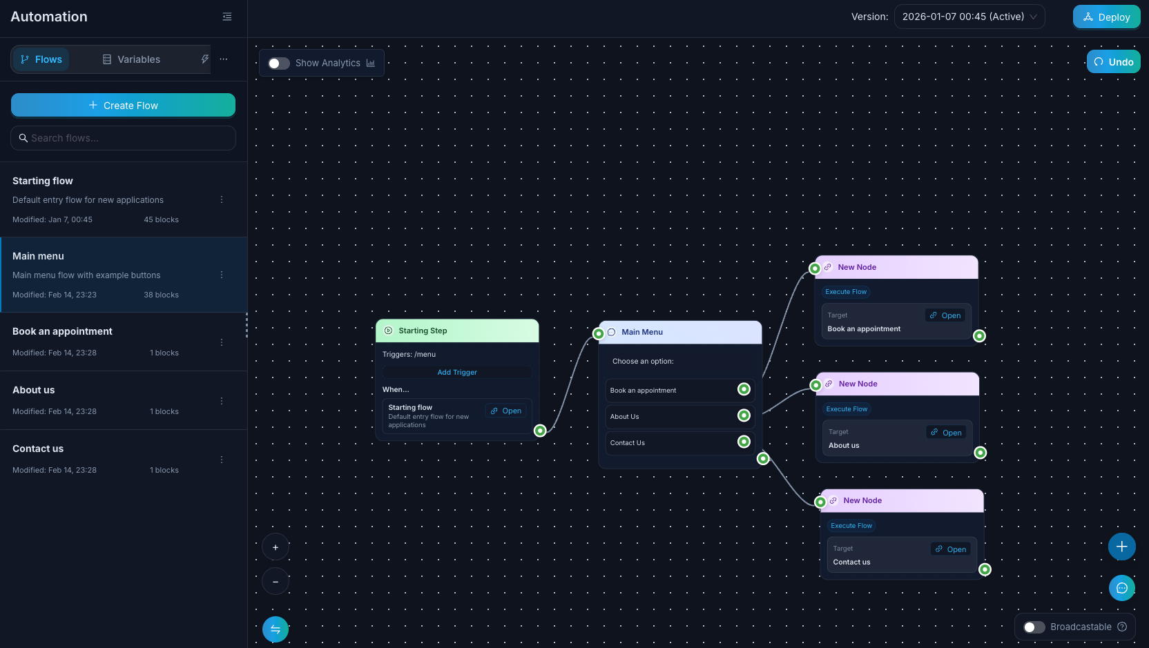Click inside the Search flows input field
The height and width of the screenshot is (648, 1149).
pos(123,138)
